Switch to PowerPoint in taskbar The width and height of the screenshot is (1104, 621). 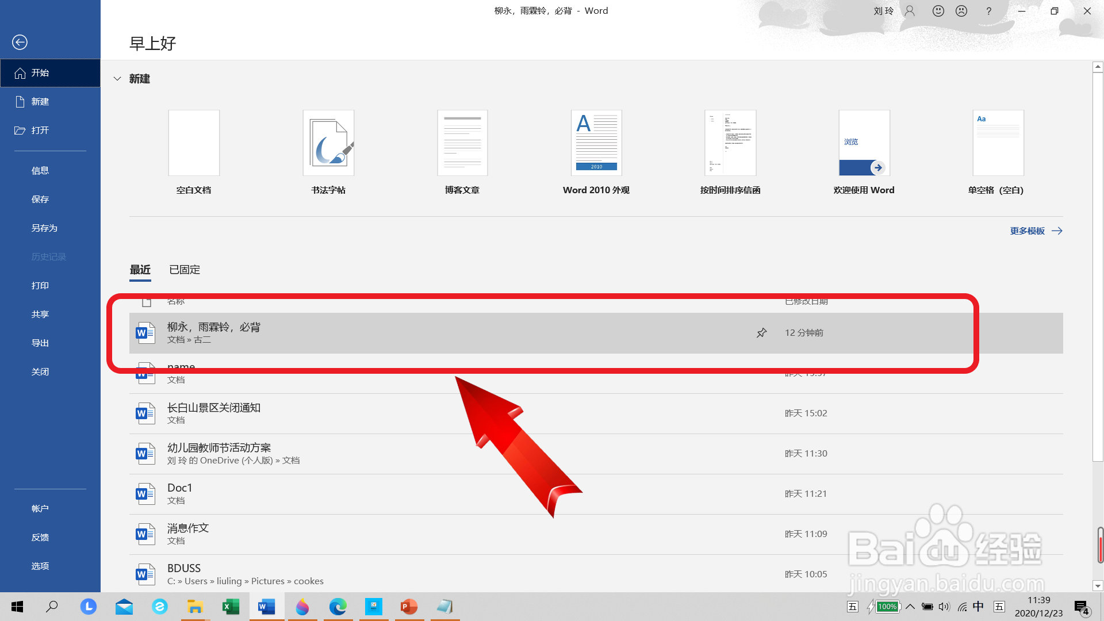(409, 607)
